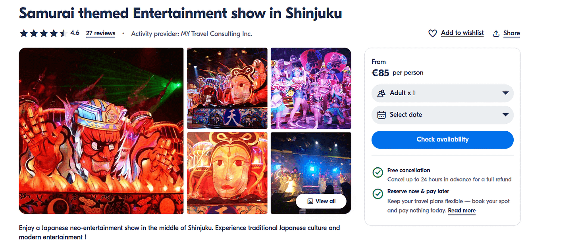578x245 pixels.
Task: Open the close-up white mask face photo
Action: [x=227, y=173]
